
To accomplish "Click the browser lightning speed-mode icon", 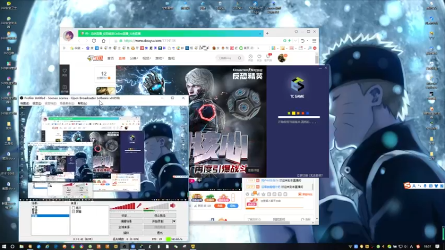I will click(x=289, y=41).
